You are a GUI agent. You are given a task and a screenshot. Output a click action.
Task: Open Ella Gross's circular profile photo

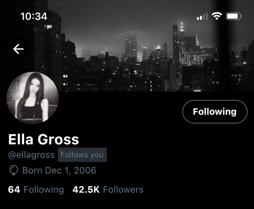pos(32,98)
